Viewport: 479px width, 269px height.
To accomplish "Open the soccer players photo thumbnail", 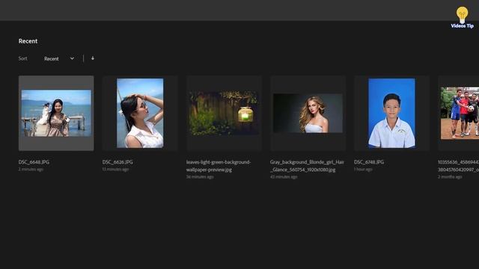I will [459, 113].
